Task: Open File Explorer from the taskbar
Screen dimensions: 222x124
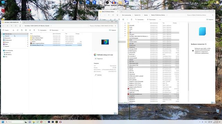Action: coord(34,122)
